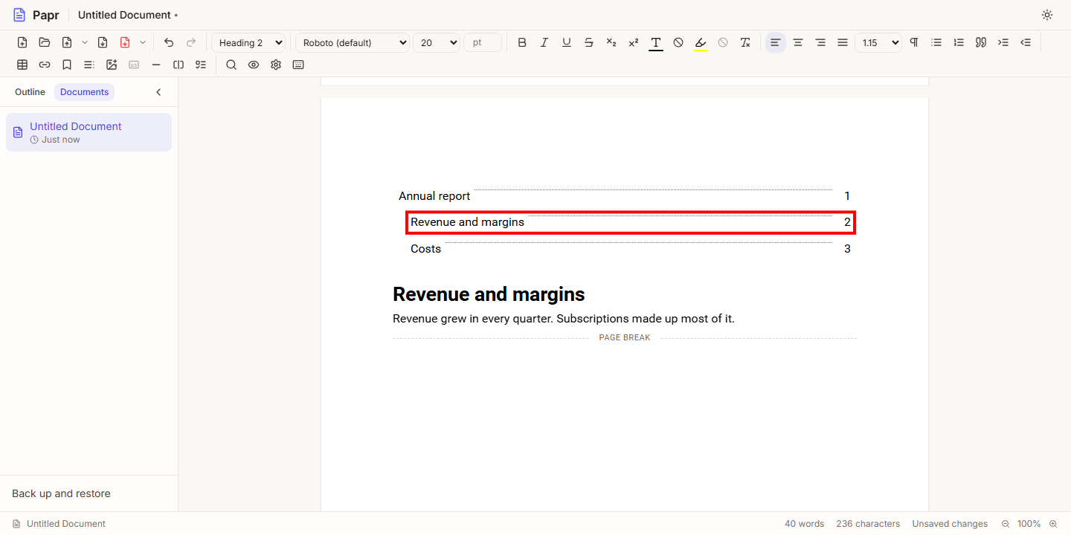Open the font size 20 dropdown
The height and width of the screenshot is (535, 1071).
click(x=437, y=42)
